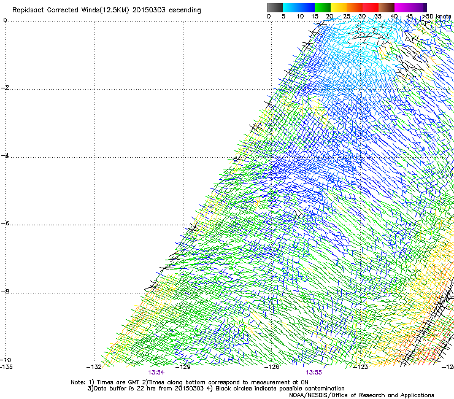The height and width of the screenshot is (399, 454).
Task: Click the '-6' latitude axis label
Action: [5, 223]
